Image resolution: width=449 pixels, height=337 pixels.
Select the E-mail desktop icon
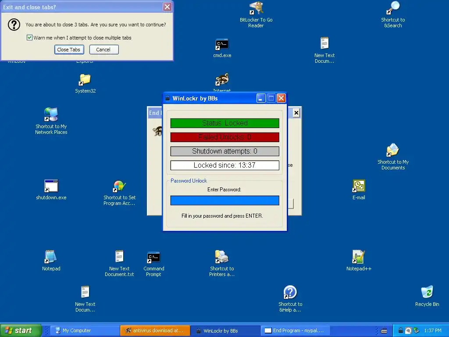coord(359,186)
